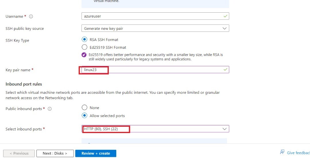
Task: Click the info icon next to Username
Action: (x=31, y=17)
